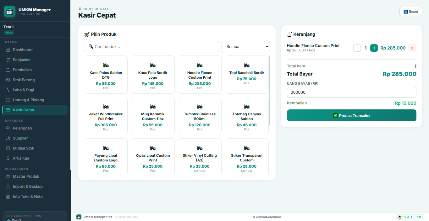The image size is (429, 221).
Task: Click the Reset button
Action: pyautogui.click(x=411, y=12)
